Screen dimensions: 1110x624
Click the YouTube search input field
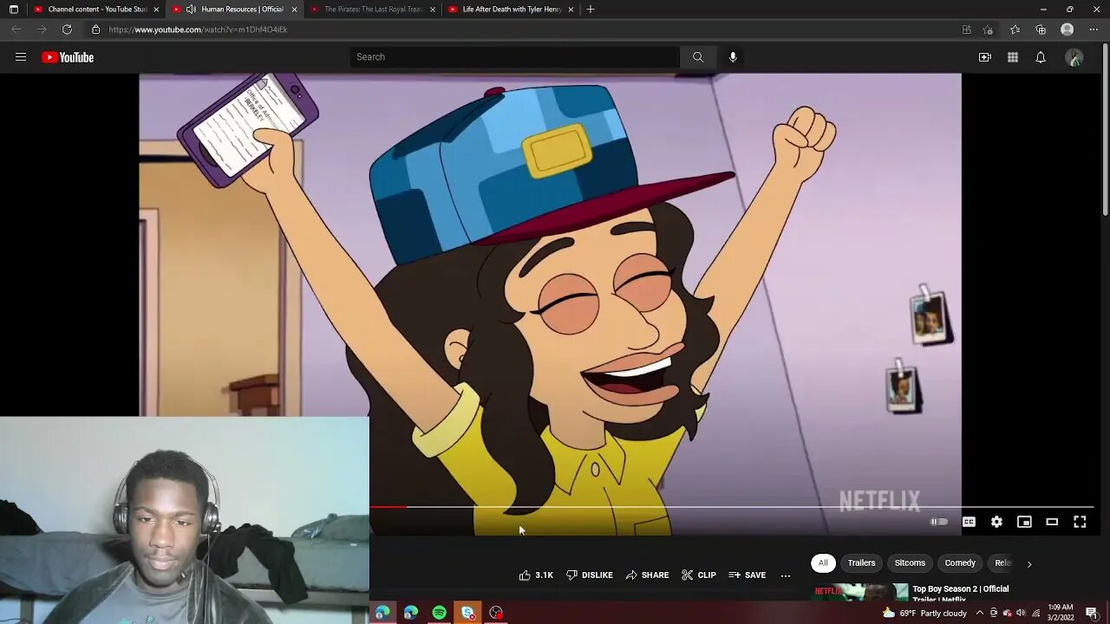click(515, 57)
